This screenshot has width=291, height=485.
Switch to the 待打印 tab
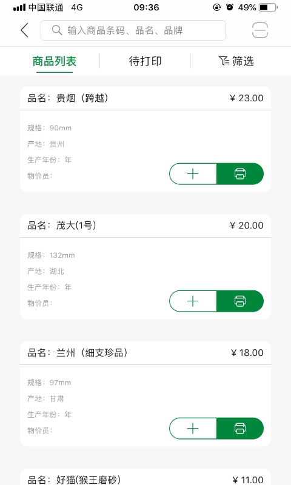[145, 61]
